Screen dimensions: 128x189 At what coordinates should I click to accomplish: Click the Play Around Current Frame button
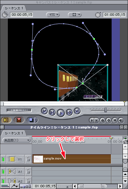pyautogui.click(x=70, y=112)
